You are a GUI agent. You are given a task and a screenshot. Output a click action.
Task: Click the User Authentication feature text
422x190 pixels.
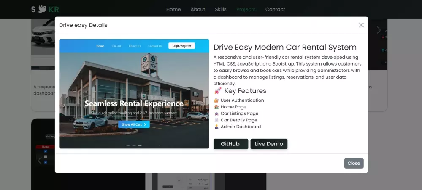click(242, 100)
